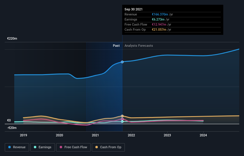244x156 pixels.
Task: Click the -€20m y-axis label
Action: click(12, 128)
